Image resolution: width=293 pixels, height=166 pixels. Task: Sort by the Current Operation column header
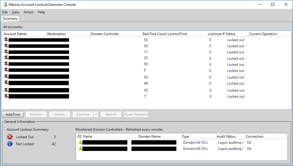263,34
